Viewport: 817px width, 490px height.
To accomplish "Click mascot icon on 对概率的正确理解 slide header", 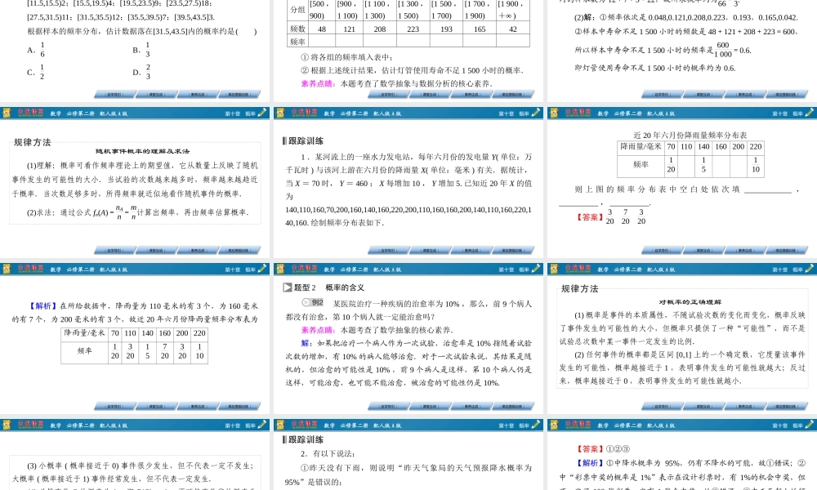I will (x=554, y=269).
